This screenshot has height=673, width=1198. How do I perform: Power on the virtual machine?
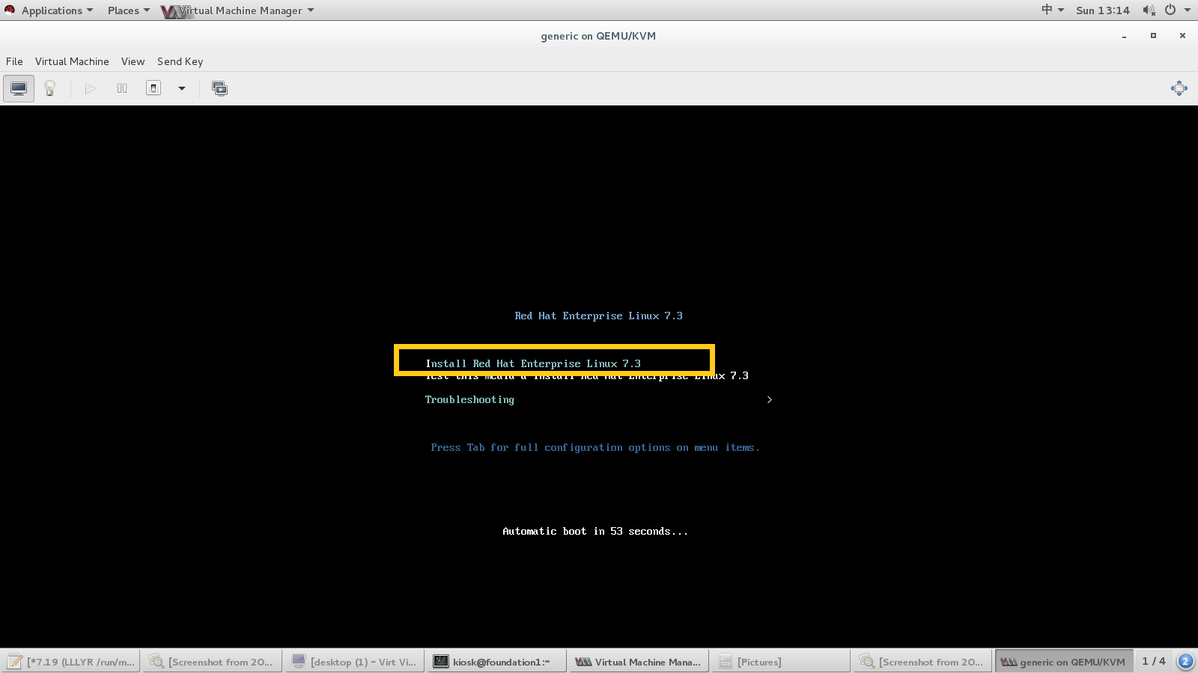coord(90,88)
